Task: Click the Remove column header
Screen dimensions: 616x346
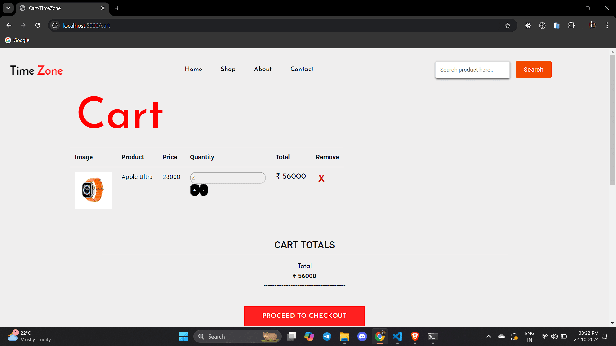Action: (327, 157)
